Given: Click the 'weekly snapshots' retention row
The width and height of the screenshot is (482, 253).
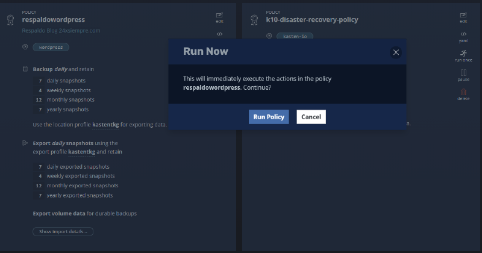Looking at the screenshot, I should [62, 90].
